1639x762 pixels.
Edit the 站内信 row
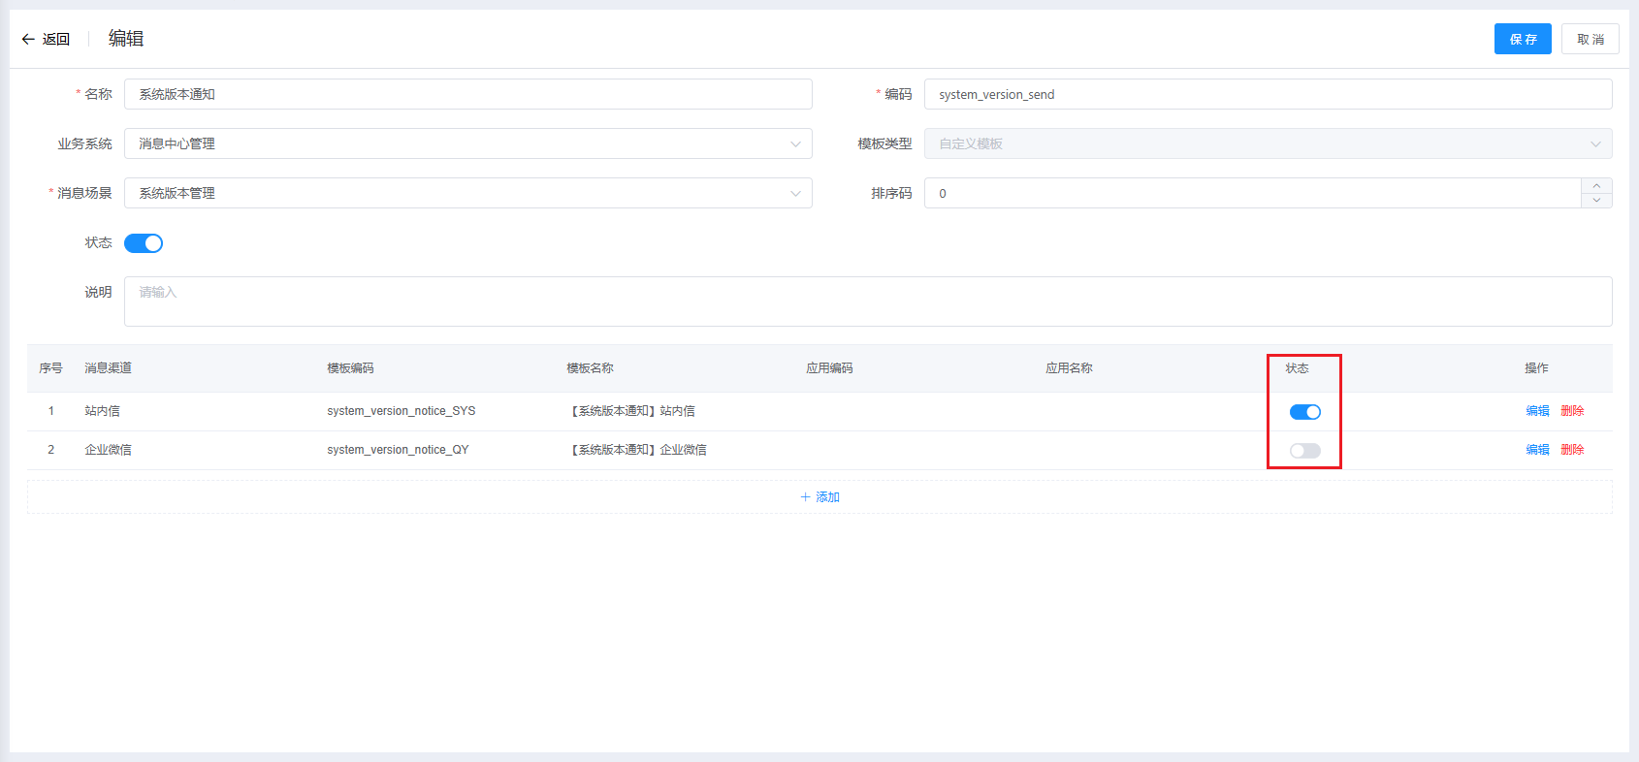tap(1537, 411)
